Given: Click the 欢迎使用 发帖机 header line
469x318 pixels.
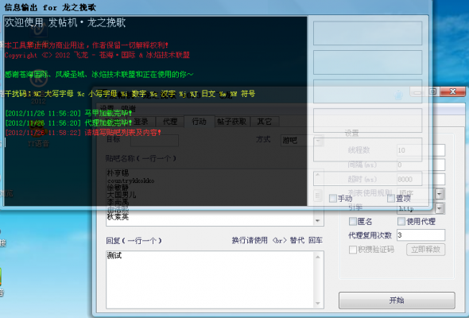Looking at the screenshot, I should (x=65, y=23).
